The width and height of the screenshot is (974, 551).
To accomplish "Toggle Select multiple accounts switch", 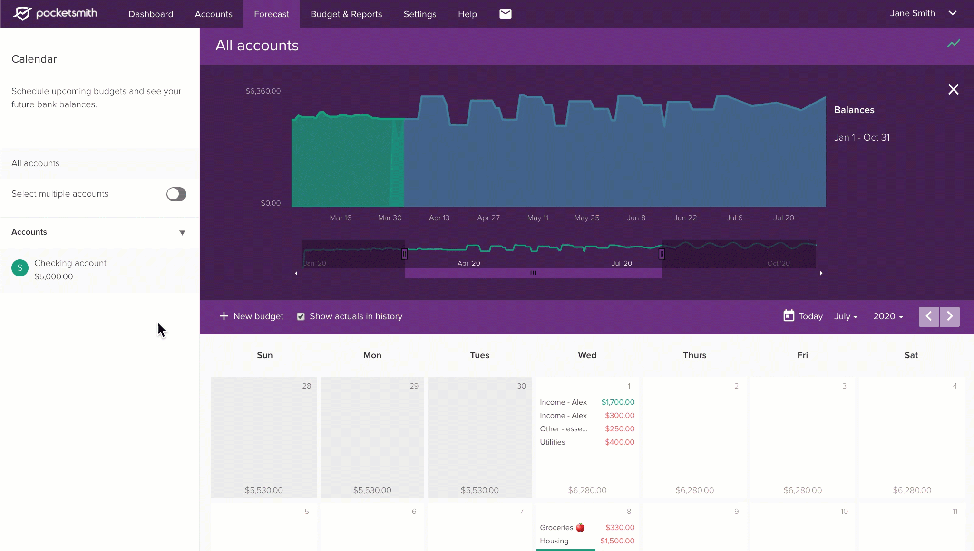I will [176, 194].
